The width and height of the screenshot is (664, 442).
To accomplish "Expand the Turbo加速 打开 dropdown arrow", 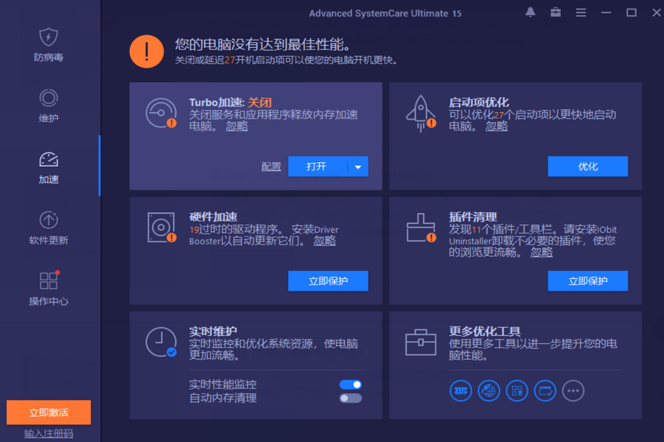I will pyautogui.click(x=358, y=166).
